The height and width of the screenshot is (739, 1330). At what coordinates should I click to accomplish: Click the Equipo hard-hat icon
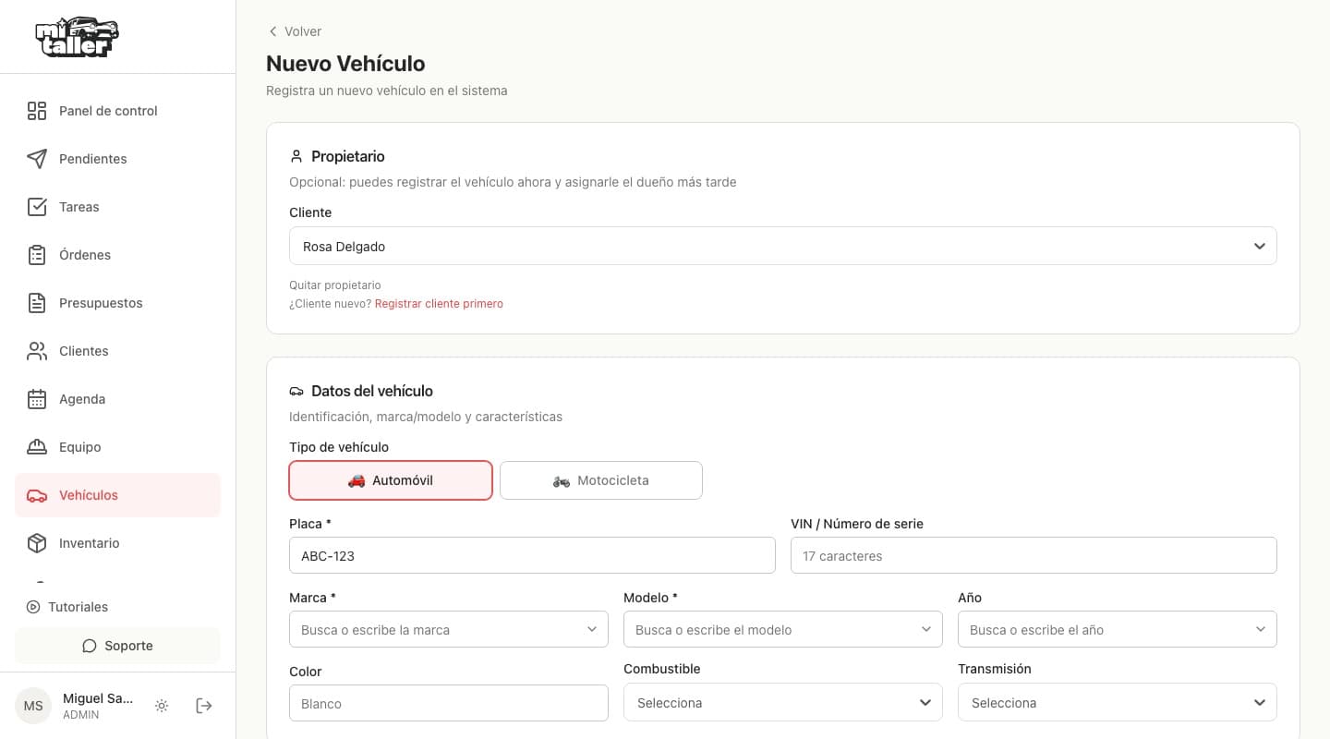pyautogui.click(x=37, y=447)
